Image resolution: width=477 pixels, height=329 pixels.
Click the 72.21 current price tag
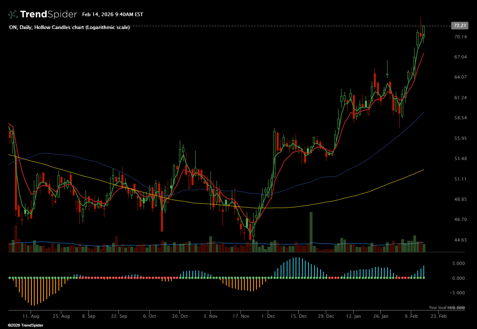coord(460,25)
